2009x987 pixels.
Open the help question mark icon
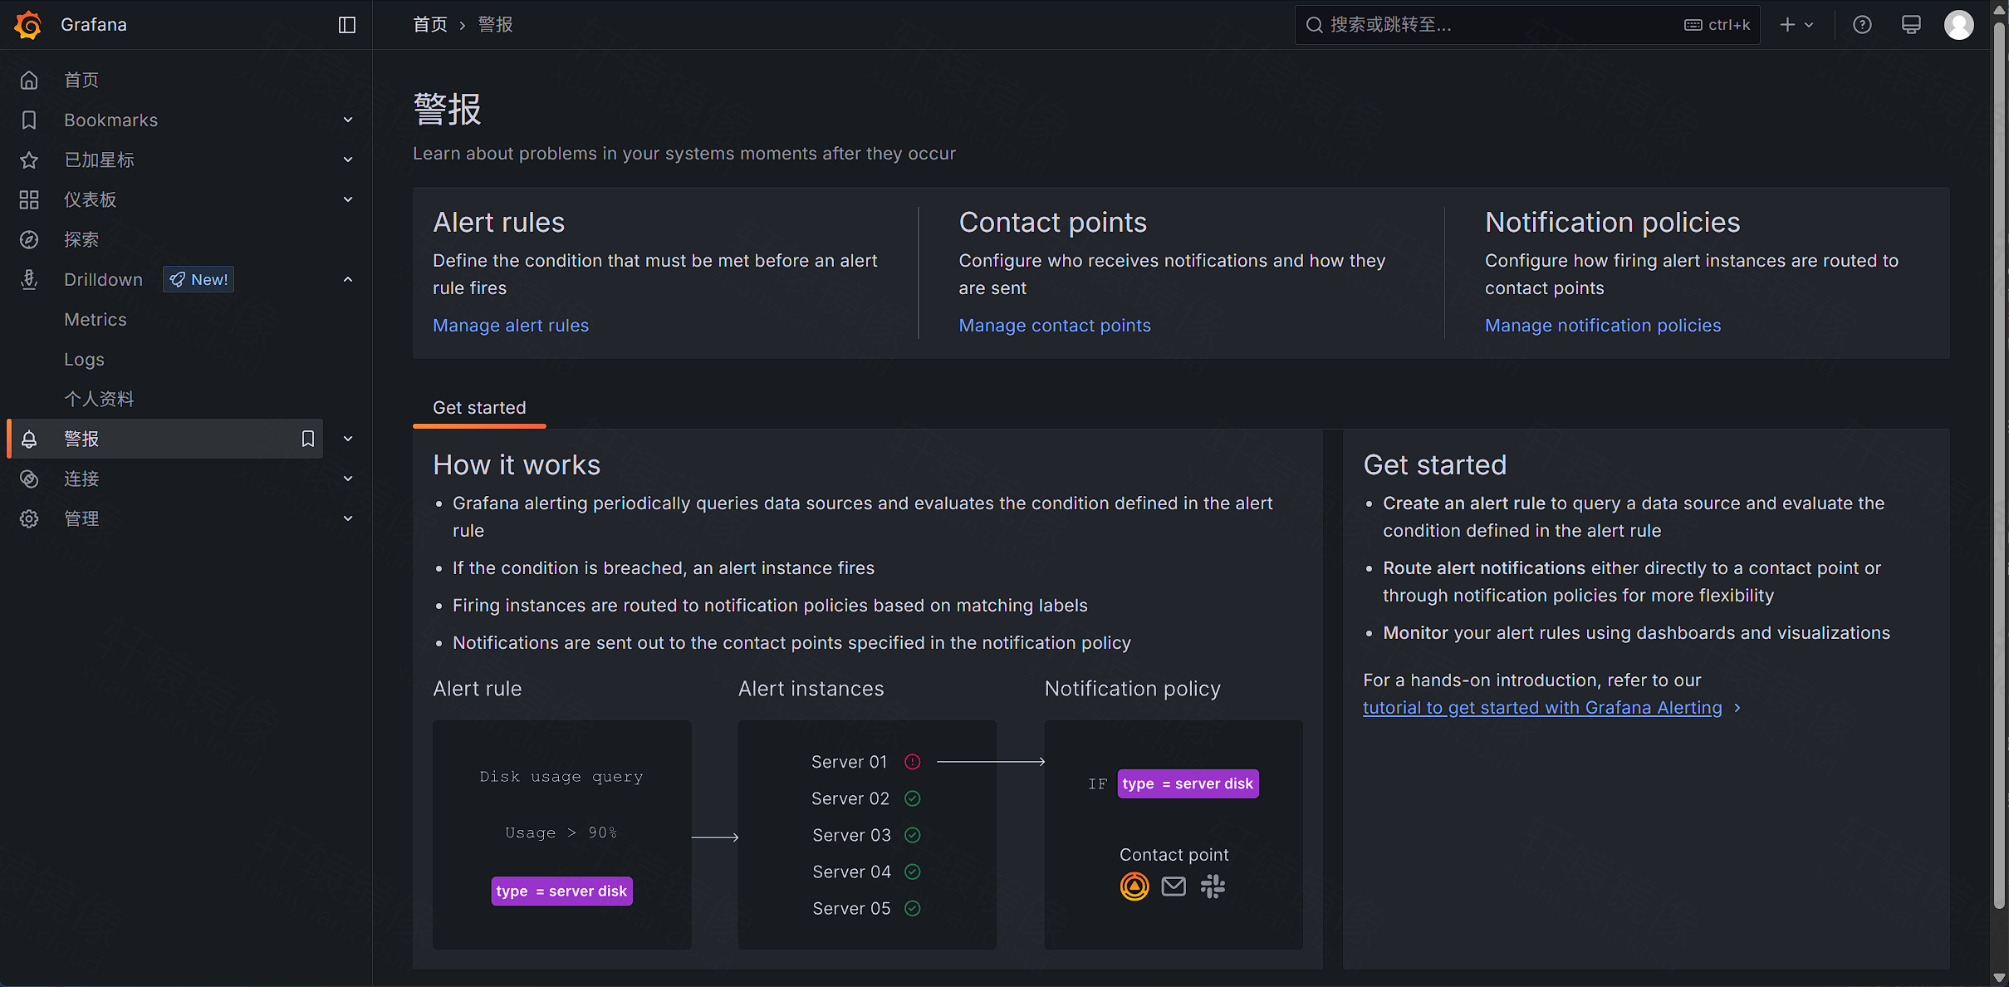(1862, 25)
